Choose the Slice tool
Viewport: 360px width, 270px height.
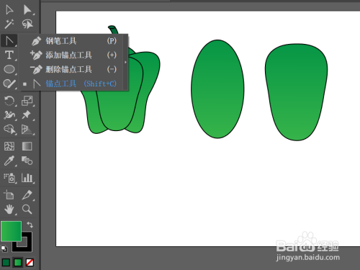[x=27, y=195]
